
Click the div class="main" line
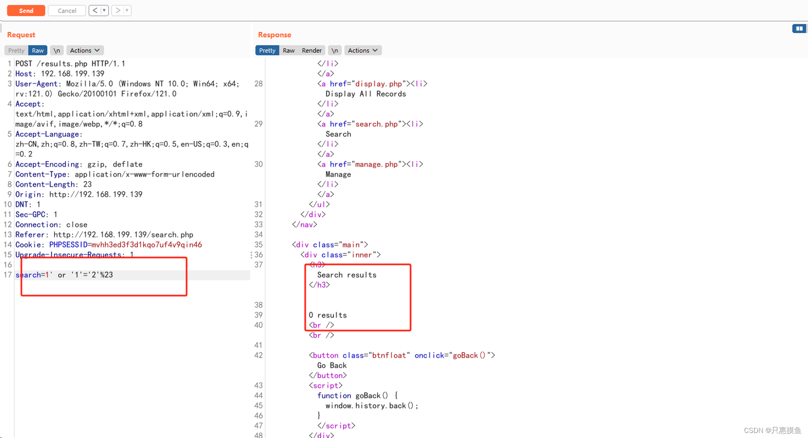(330, 245)
